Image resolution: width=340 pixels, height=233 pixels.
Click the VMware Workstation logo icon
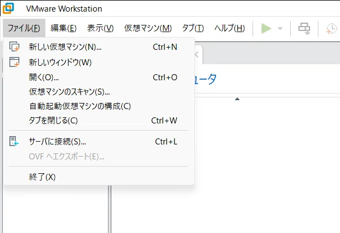(8, 8)
